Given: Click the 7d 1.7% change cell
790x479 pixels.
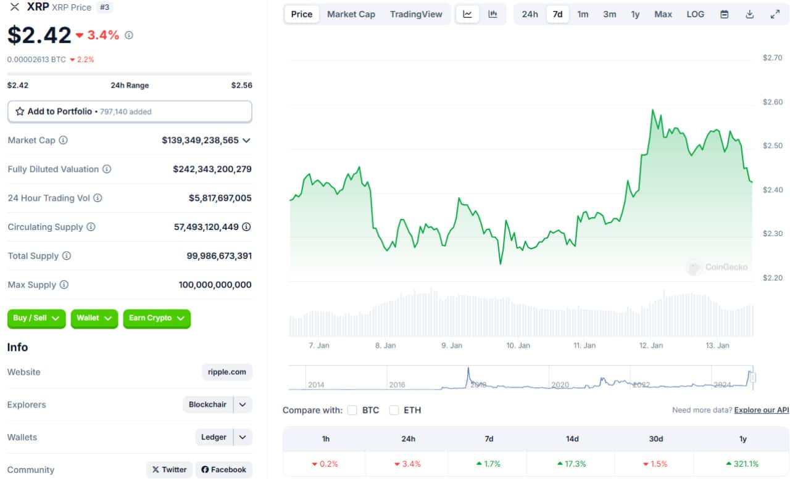Looking at the screenshot, I should point(489,464).
